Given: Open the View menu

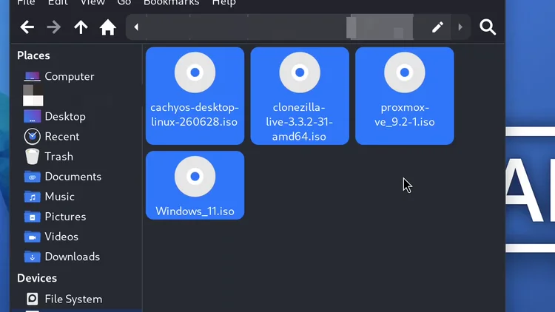Looking at the screenshot, I should point(92,2).
